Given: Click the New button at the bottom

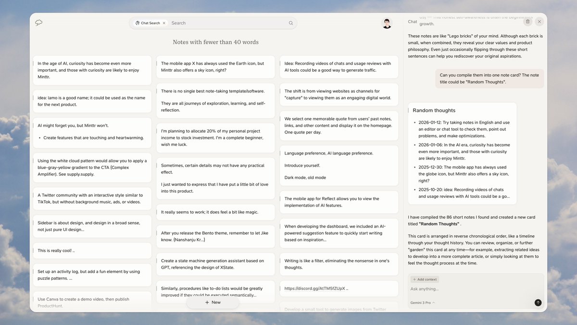Looking at the screenshot, I should pos(213,302).
